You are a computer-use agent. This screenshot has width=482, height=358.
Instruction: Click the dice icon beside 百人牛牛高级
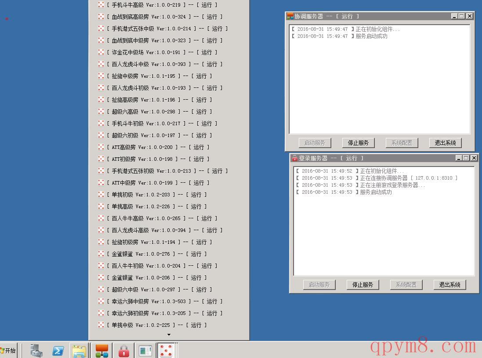101,218
